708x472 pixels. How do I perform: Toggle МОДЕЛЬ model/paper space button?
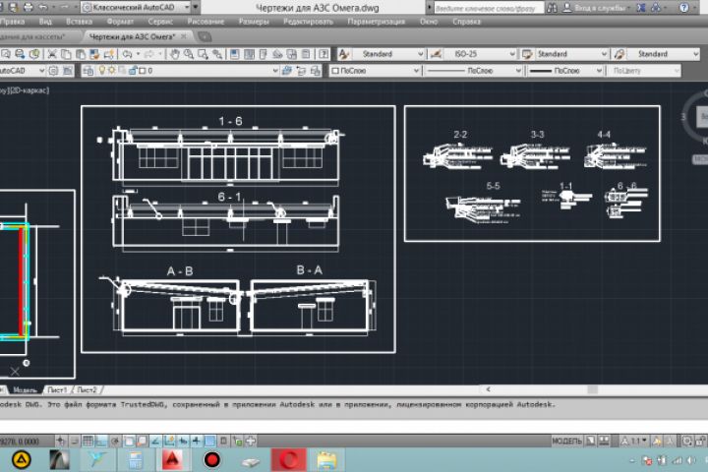pyautogui.click(x=566, y=441)
